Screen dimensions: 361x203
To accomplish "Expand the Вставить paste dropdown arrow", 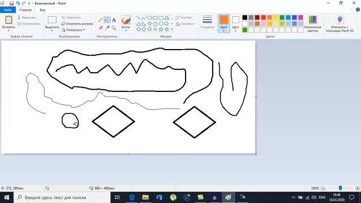I will pos(9,30).
